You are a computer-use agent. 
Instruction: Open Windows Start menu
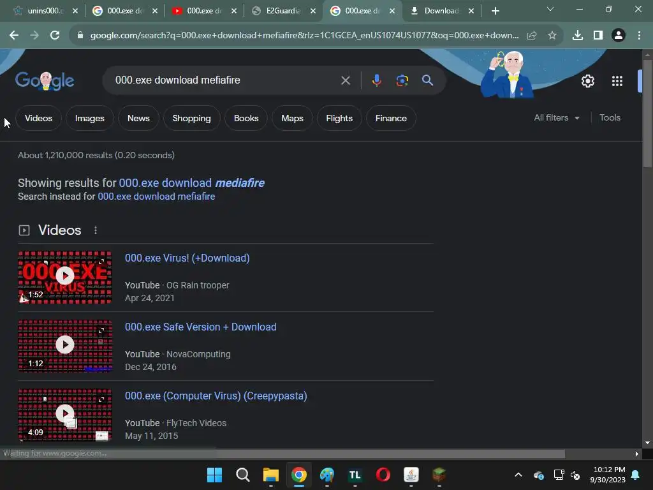pos(214,475)
